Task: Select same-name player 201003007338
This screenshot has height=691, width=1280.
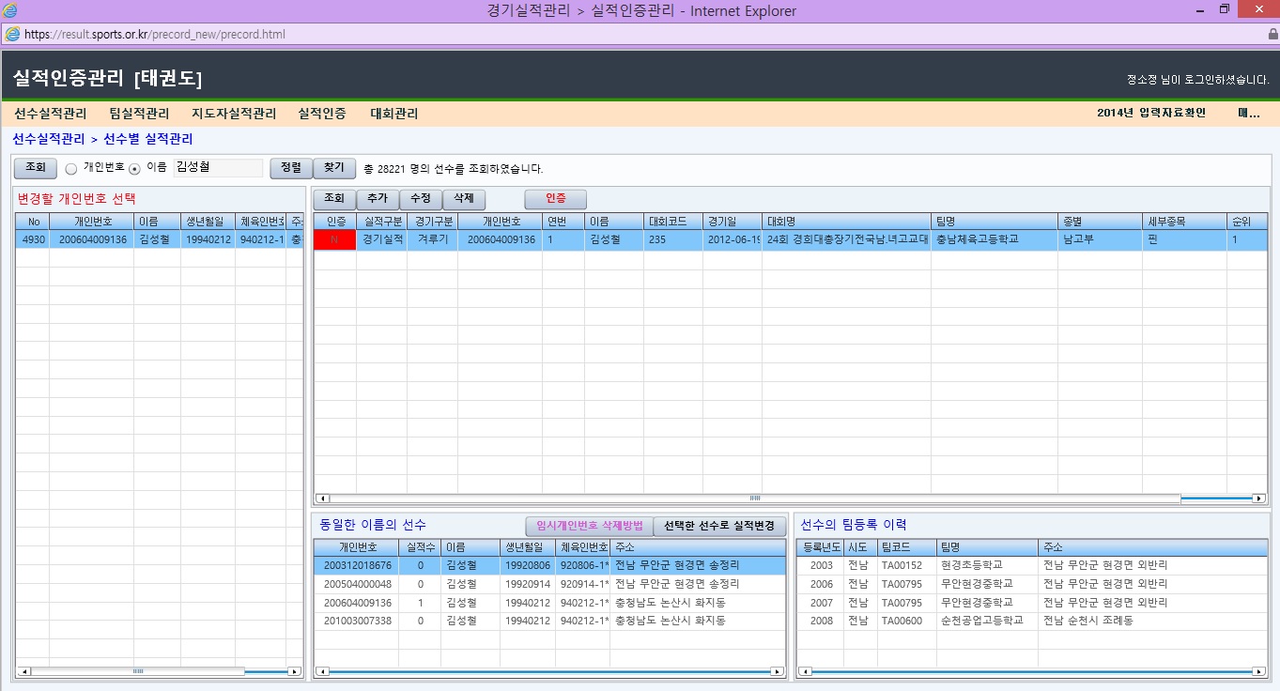Action: click(549, 621)
